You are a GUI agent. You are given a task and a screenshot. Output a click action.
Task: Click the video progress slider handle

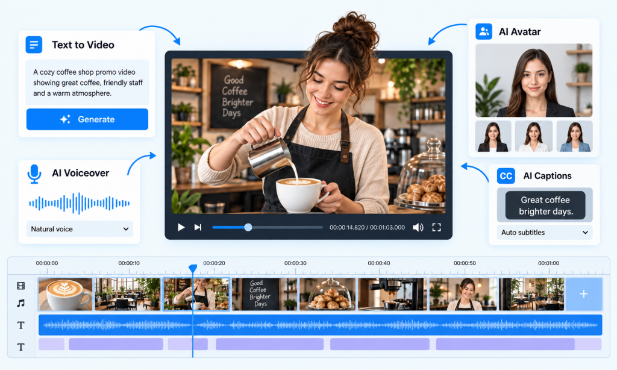[x=248, y=227]
